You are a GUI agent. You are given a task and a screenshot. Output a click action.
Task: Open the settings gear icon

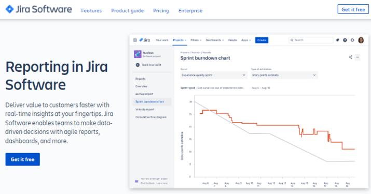click(x=352, y=40)
